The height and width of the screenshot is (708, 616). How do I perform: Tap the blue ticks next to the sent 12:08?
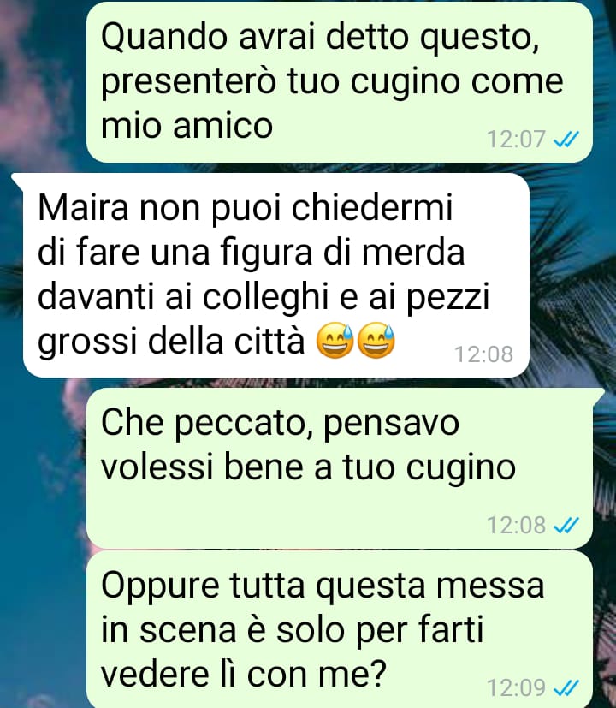pos(566,525)
